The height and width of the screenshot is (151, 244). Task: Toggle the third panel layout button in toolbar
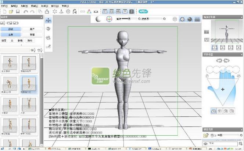click(x=118, y=11)
